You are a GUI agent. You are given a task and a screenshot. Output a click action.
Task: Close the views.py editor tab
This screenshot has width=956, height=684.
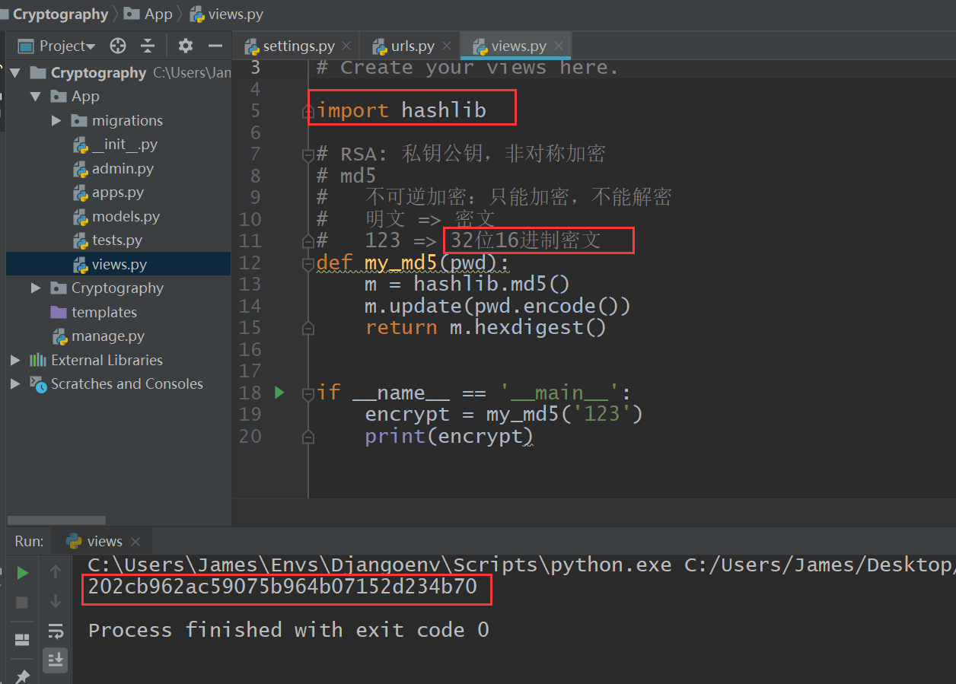[558, 46]
